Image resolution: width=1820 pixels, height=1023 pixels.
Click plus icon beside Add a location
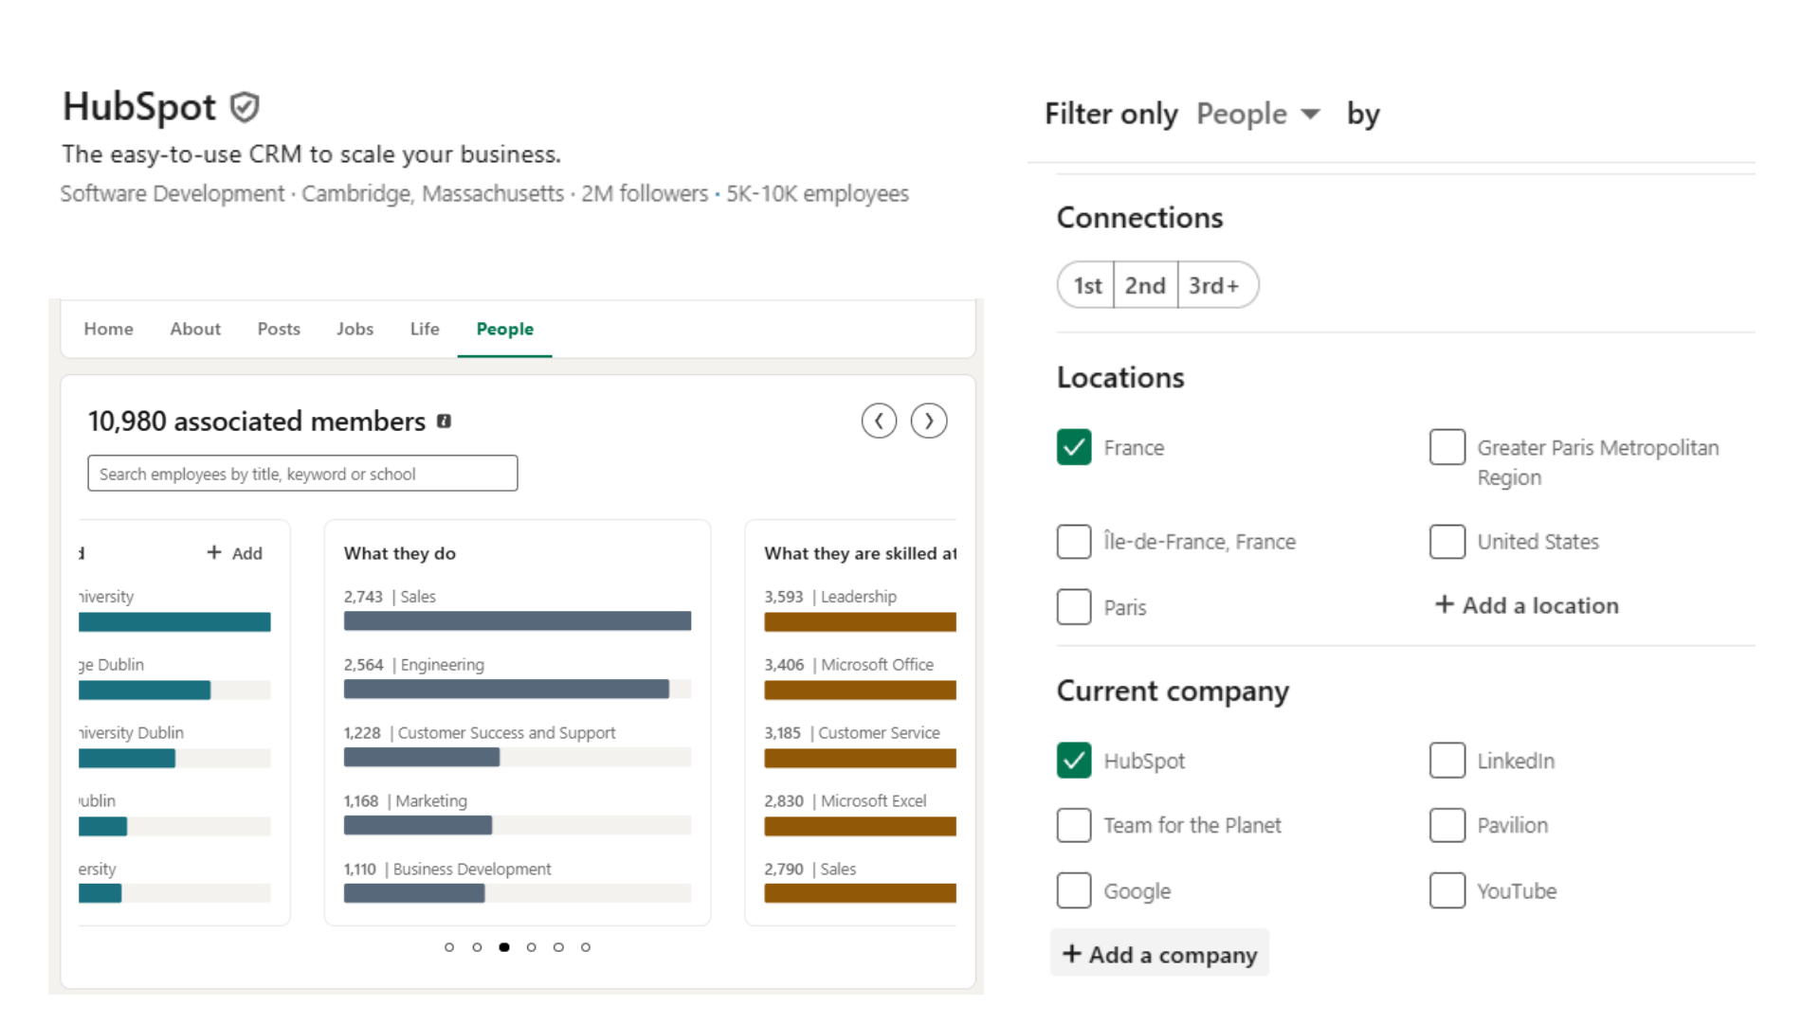pyautogui.click(x=1444, y=604)
